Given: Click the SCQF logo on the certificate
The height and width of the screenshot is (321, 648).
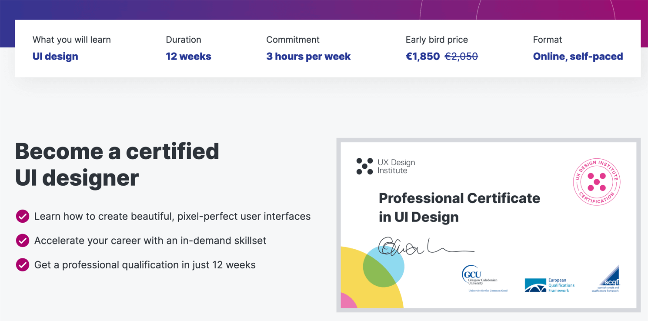Looking at the screenshot, I should coord(607,279).
